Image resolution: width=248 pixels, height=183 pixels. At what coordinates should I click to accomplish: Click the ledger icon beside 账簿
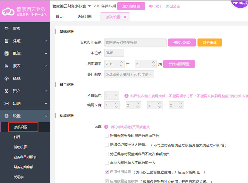6,53
